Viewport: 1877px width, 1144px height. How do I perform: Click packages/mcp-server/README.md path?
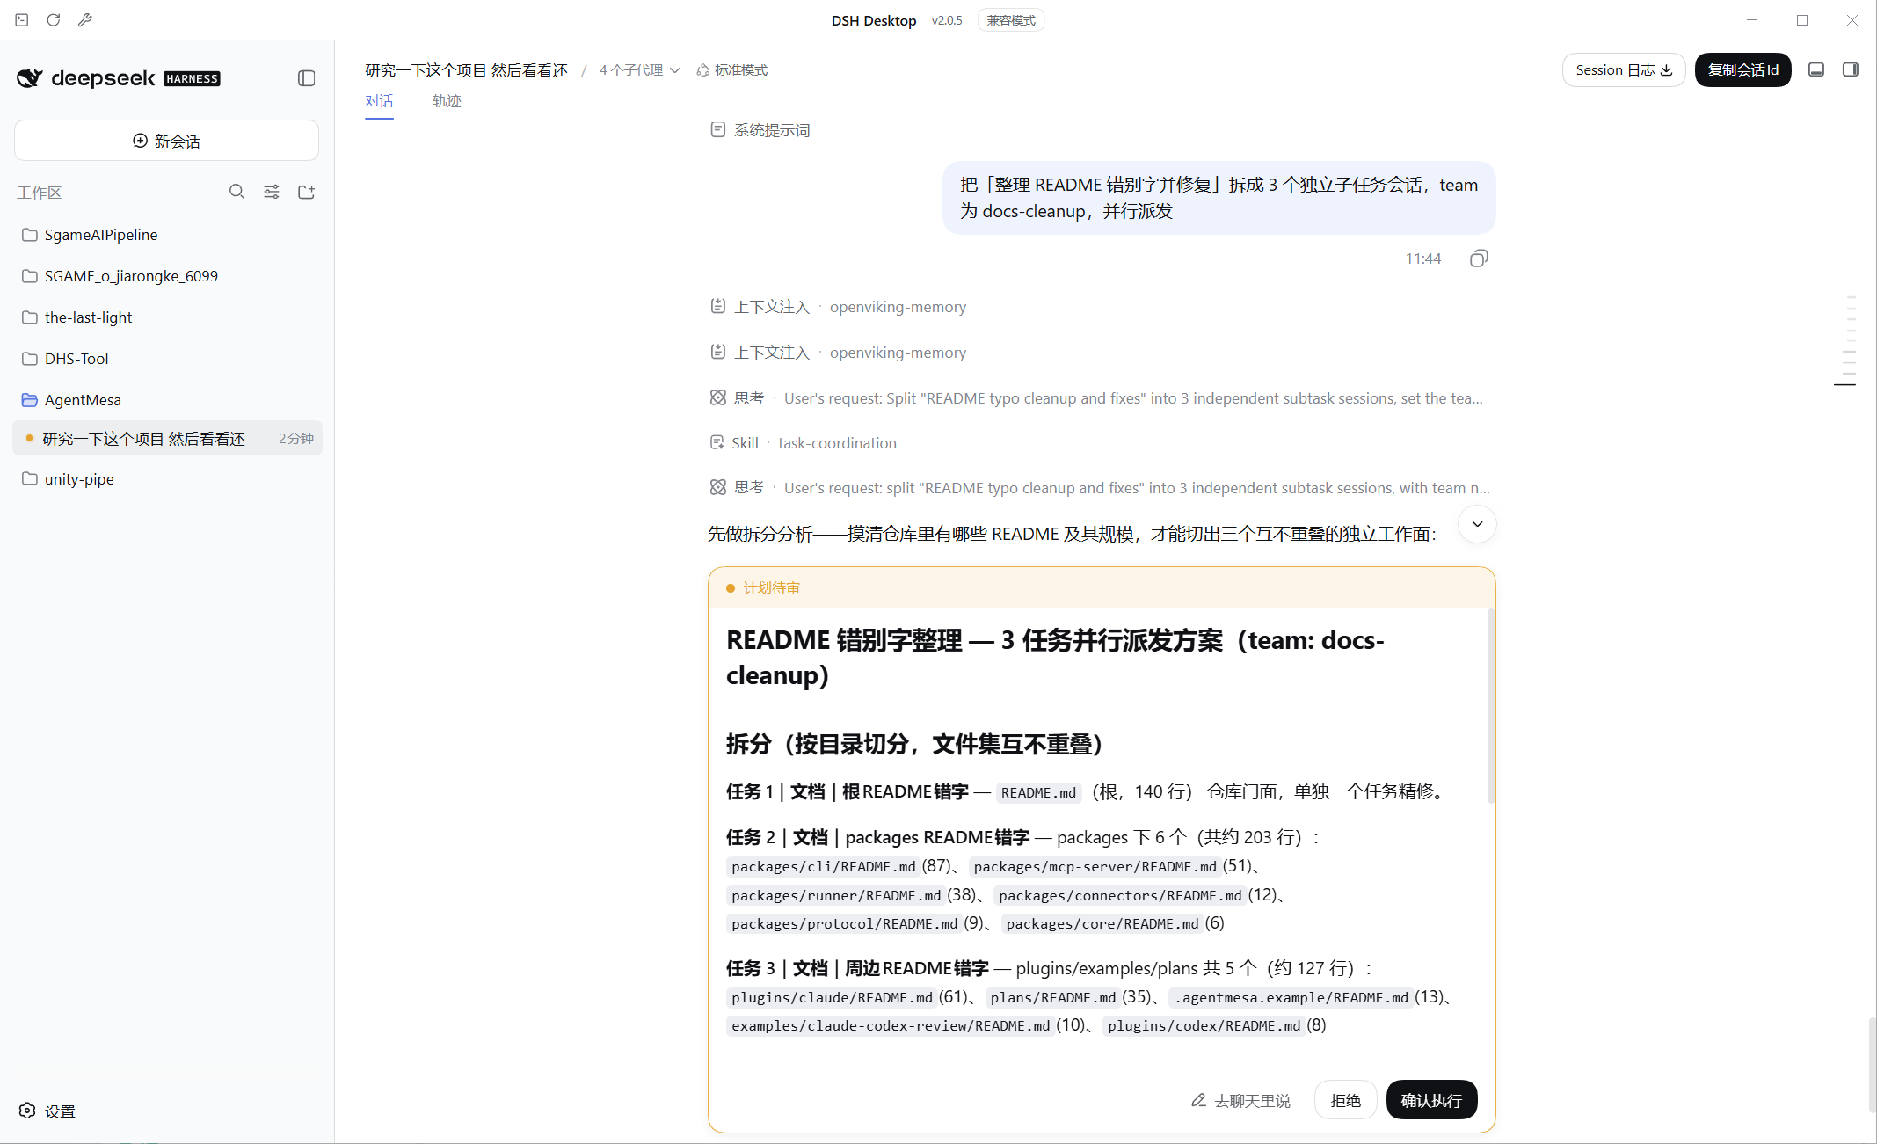(1095, 866)
